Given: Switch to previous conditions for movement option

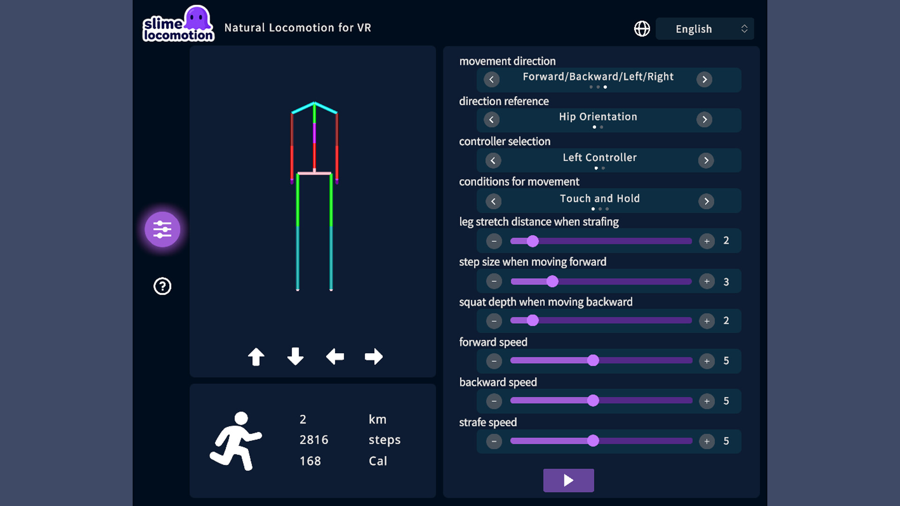Looking at the screenshot, I should point(493,201).
